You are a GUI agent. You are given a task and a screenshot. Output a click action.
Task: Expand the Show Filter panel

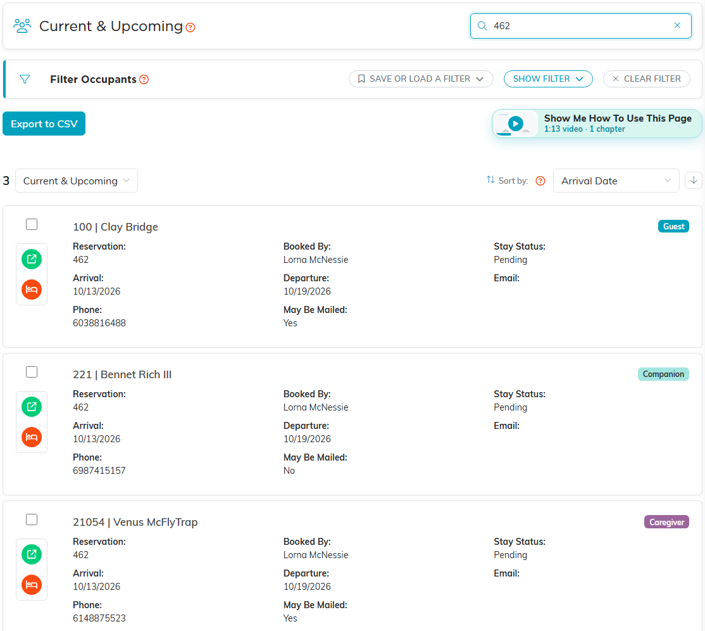click(x=547, y=79)
